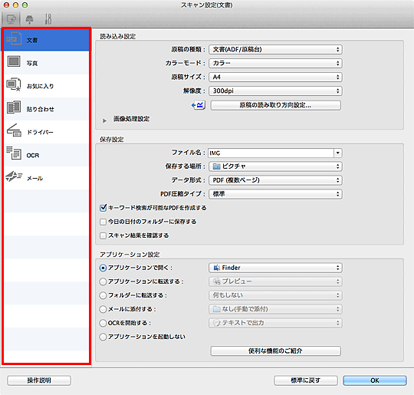Select the 貼り合わせ stitch scan icon

click(x=14, y=107)
